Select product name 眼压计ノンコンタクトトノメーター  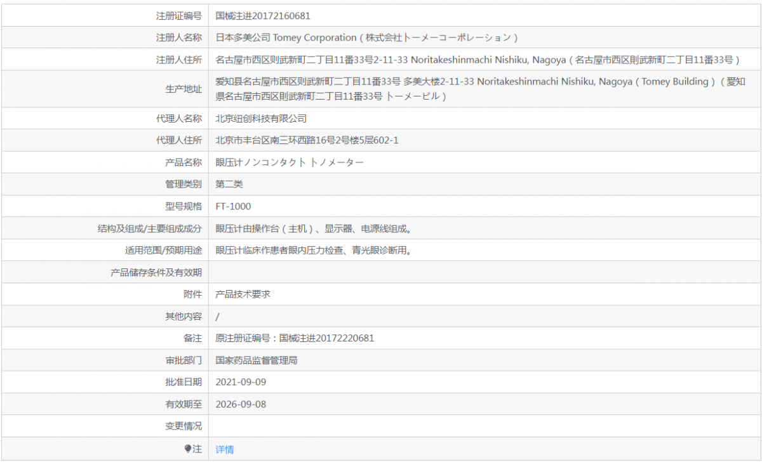click(x=290, y=162)
